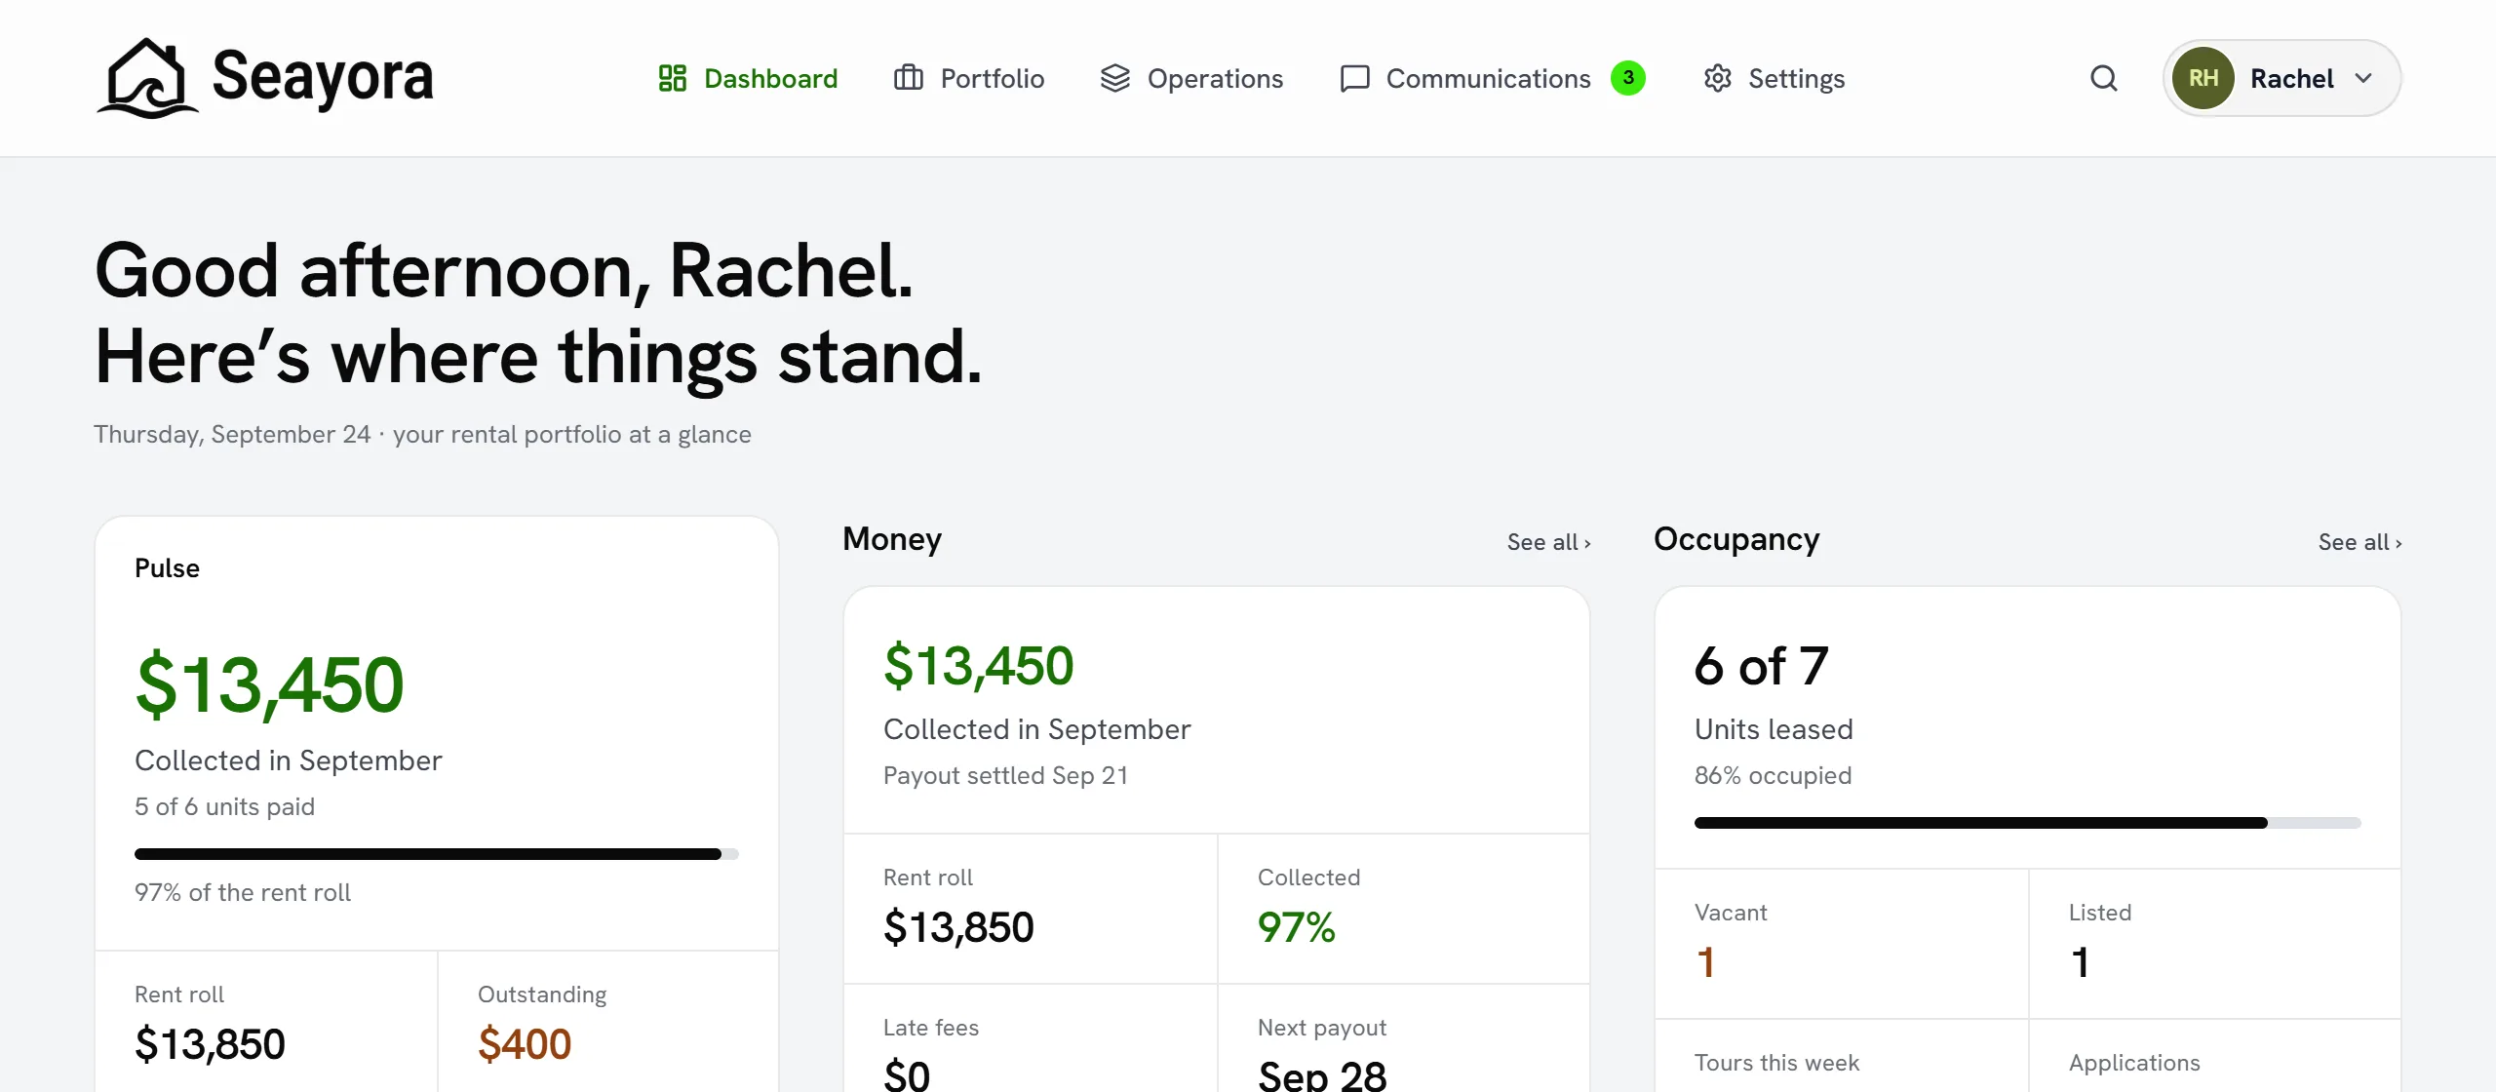Click the Money card Rent roll $13,850
The width and height of the screenshot is (2496, 1092).
958,927
